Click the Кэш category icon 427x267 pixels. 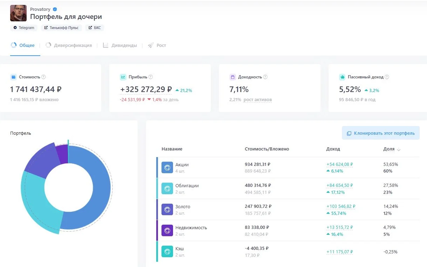(x=167, y=252)
